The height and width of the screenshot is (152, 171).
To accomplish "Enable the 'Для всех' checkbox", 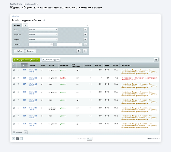I will [14, 132].
